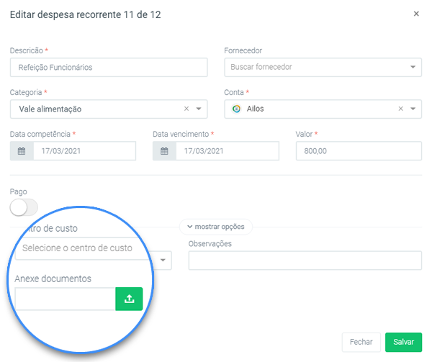The width and height of the screenshot is (432, 362).
Task: Click the green upload document icon
Action: (129, 299)
